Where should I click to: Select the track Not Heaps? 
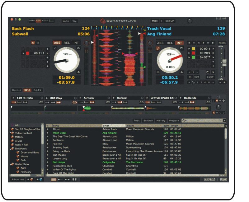(x=59, y=162)
